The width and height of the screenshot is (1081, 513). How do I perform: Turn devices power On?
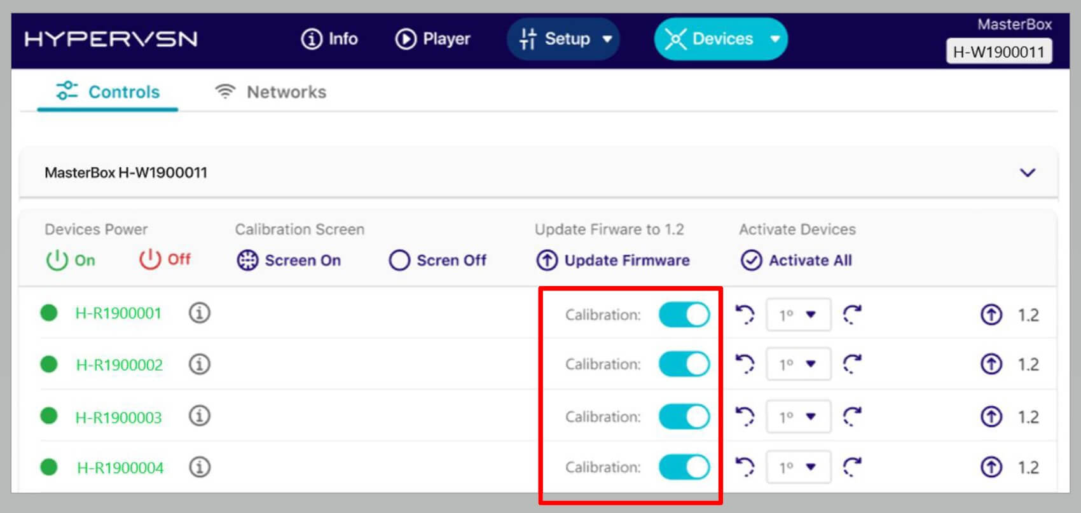71,260
